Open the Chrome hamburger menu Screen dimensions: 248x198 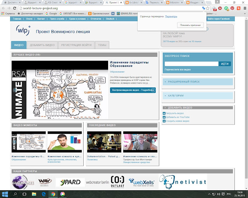pos(245,8)
